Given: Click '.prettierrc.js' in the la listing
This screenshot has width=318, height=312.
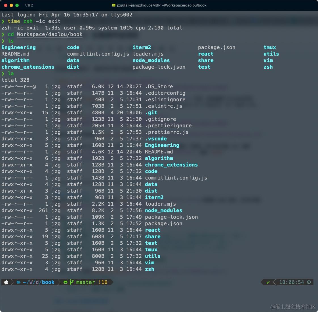Looking at the screenshot, I should pyautogui.click(x=167, y=132).
